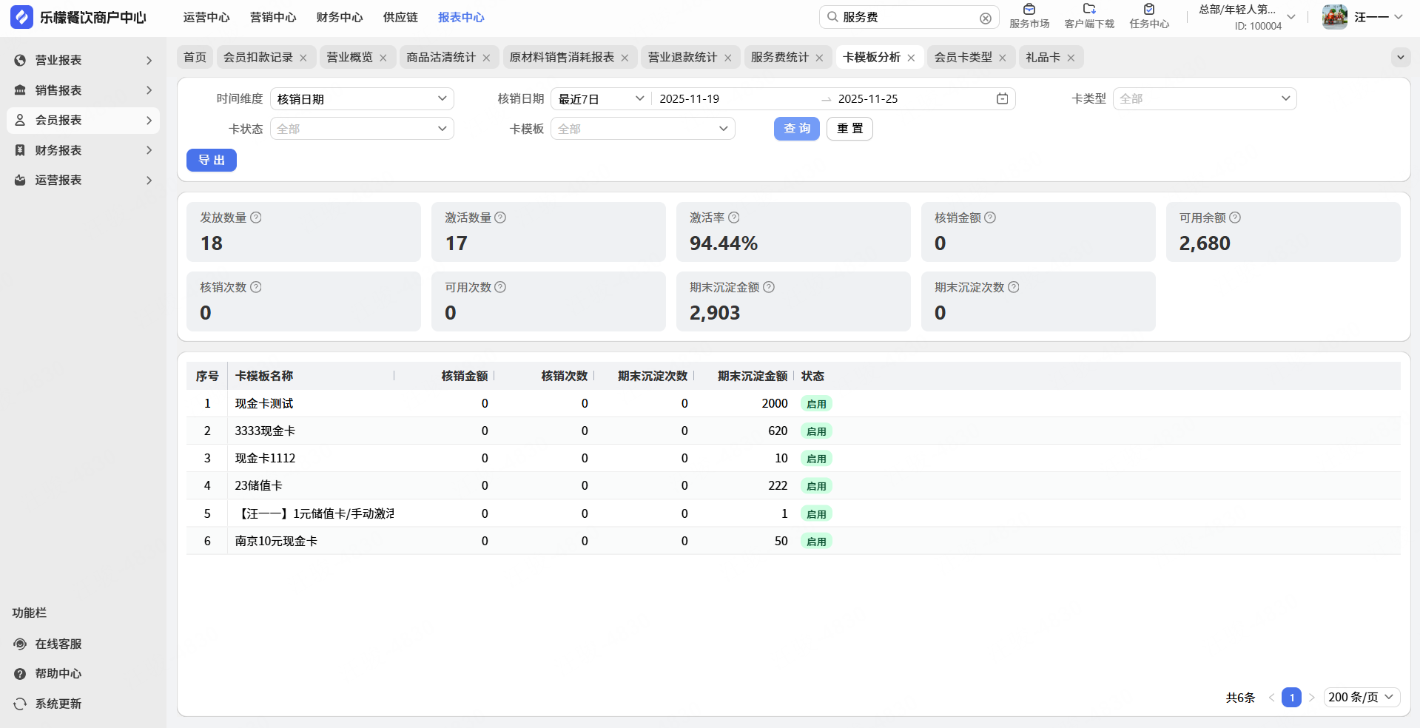Close the 服务费统计 tab
This screenshot has width=1420, height=728.
point(819,58)
